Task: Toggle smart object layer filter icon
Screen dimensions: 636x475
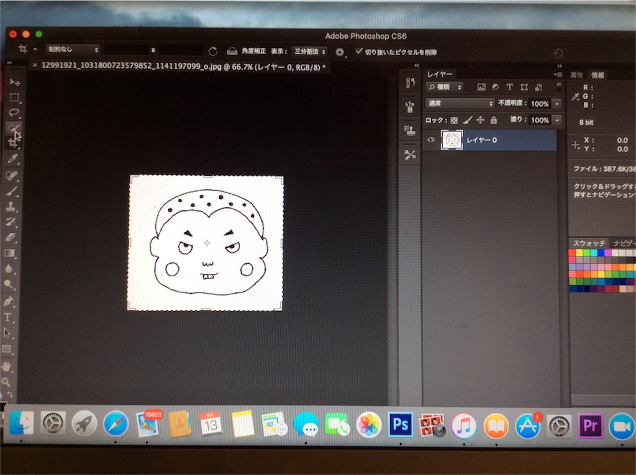Action: tap(538, 87)
